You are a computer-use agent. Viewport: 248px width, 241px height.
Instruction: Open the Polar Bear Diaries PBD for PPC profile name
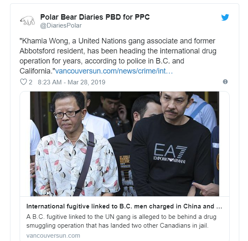95,17
